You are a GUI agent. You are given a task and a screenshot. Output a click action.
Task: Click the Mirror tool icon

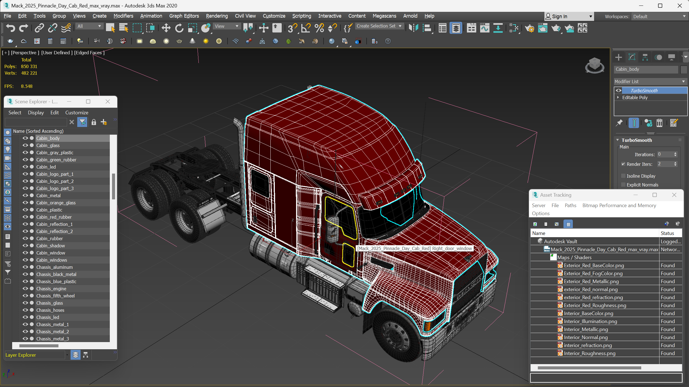(414, 28)
